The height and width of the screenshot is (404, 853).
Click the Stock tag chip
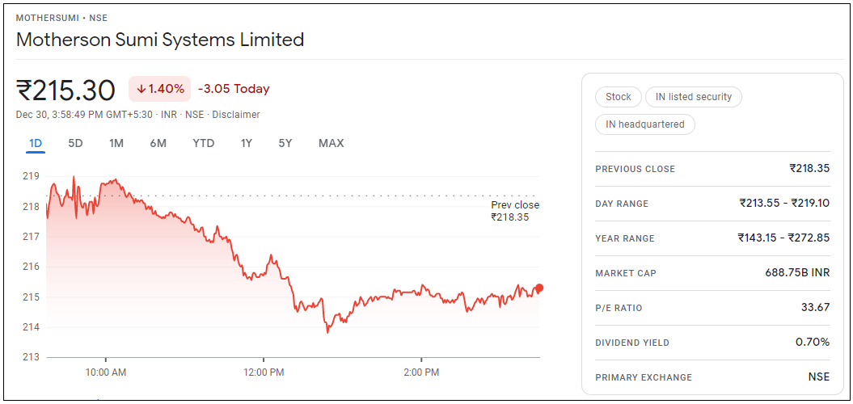pos(619,97)
